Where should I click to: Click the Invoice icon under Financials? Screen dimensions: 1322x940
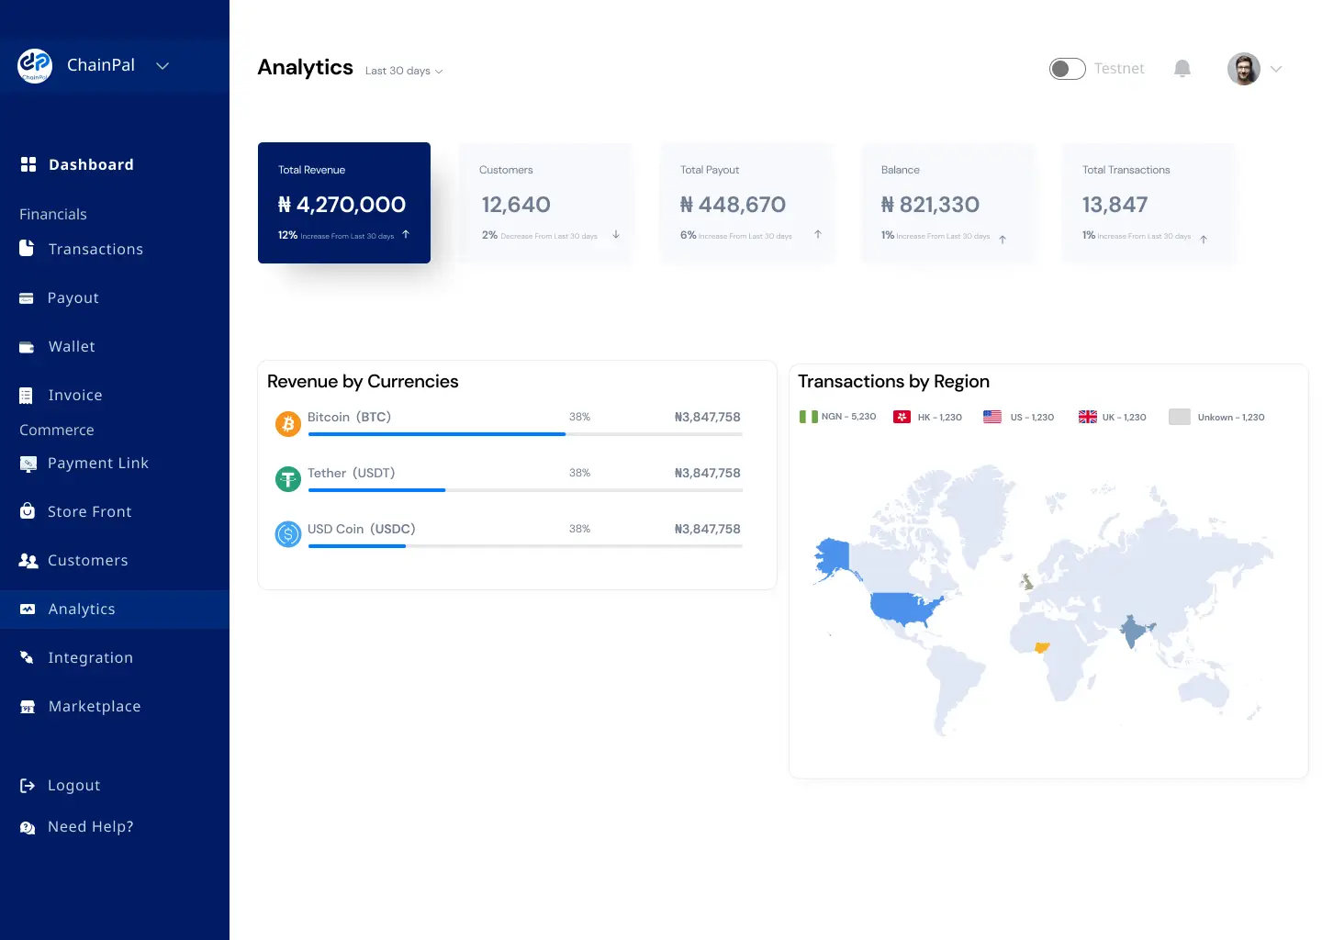coord(28,395)
